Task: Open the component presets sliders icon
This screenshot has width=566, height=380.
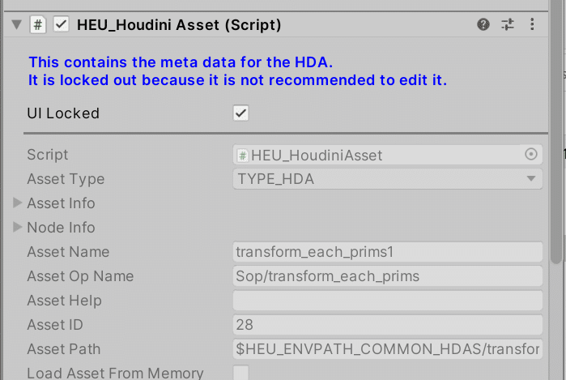Action: coord(508,24)
